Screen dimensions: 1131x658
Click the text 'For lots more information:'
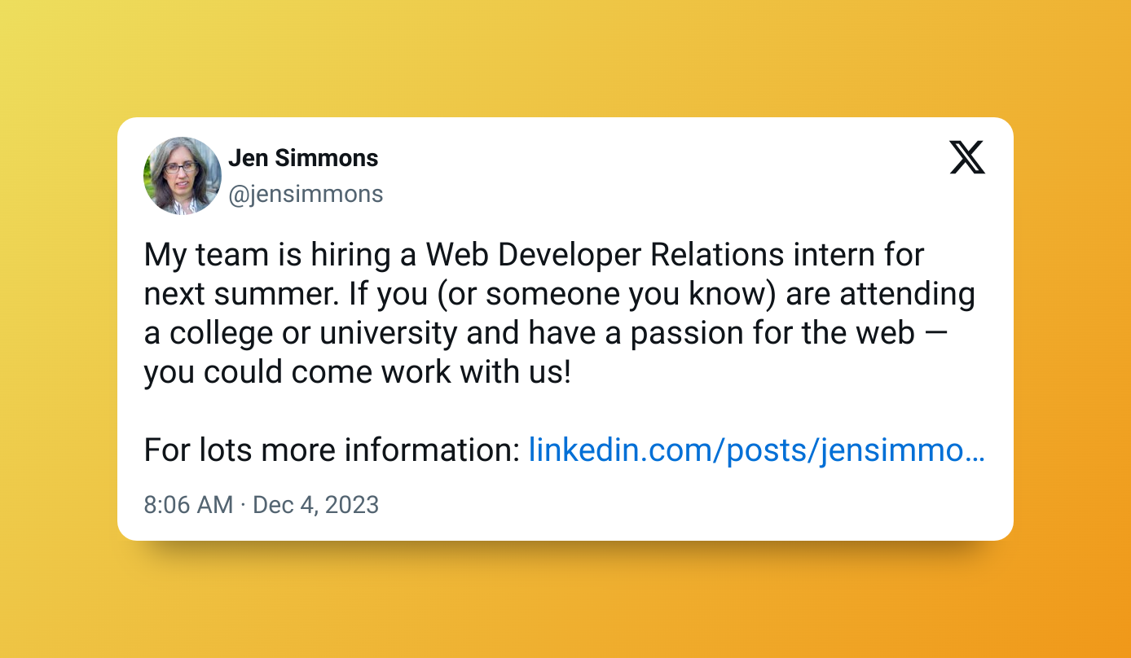332,450
